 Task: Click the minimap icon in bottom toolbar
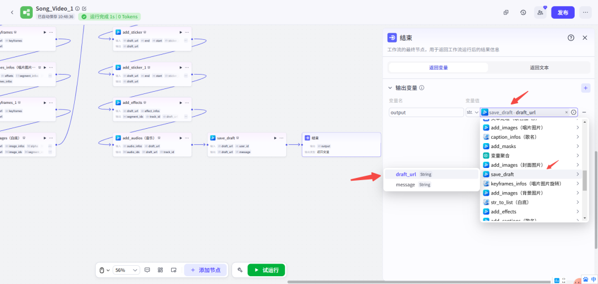pos(173,270)
